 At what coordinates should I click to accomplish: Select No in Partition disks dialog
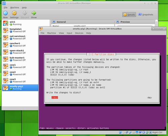(x=150, y=98)
